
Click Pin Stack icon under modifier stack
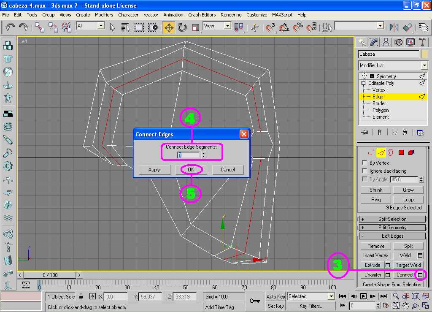pyautogui.click(x=364, y=133)
